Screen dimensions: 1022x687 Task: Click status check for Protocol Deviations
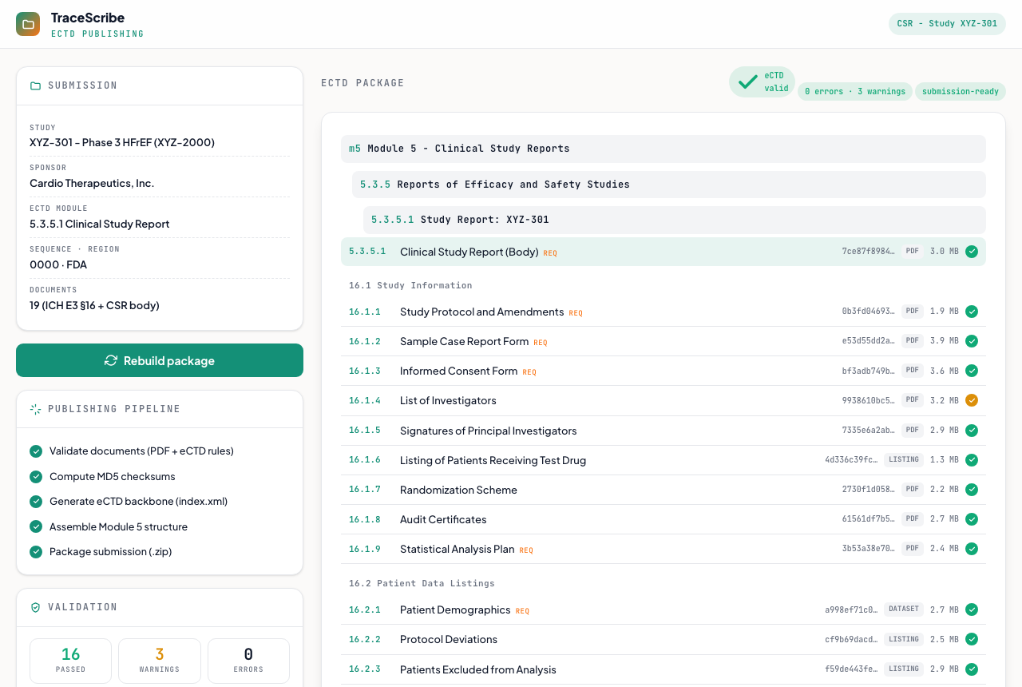pyautogui.click(x=972, y=639)
